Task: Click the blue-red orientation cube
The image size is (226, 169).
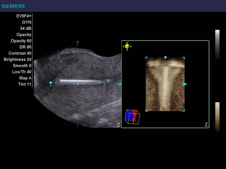Action: [132, 117]
